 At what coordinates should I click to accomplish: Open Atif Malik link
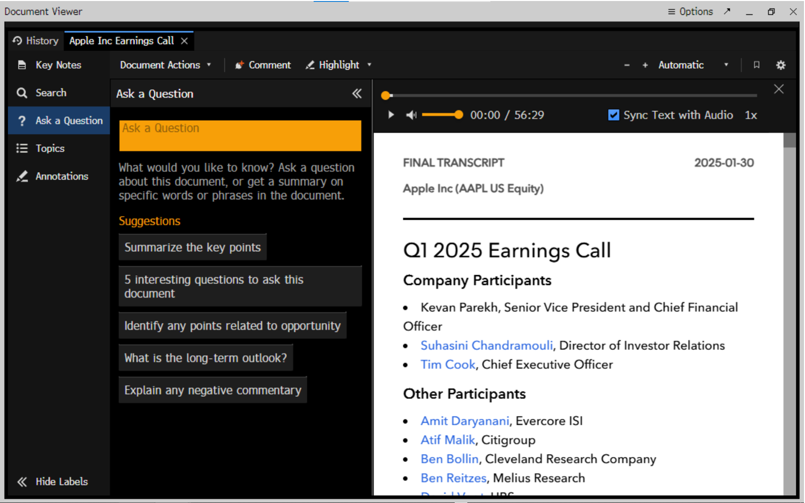(448, 440)
